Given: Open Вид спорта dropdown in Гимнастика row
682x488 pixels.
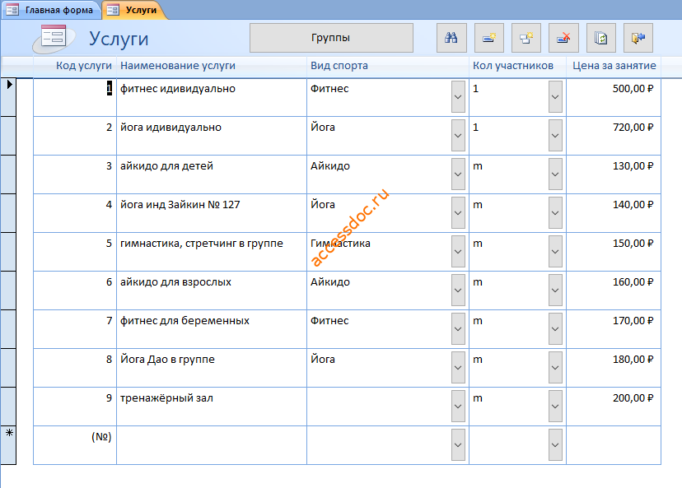Looking at the screenshot, I should pyautogui.click(x=458, y=251).
